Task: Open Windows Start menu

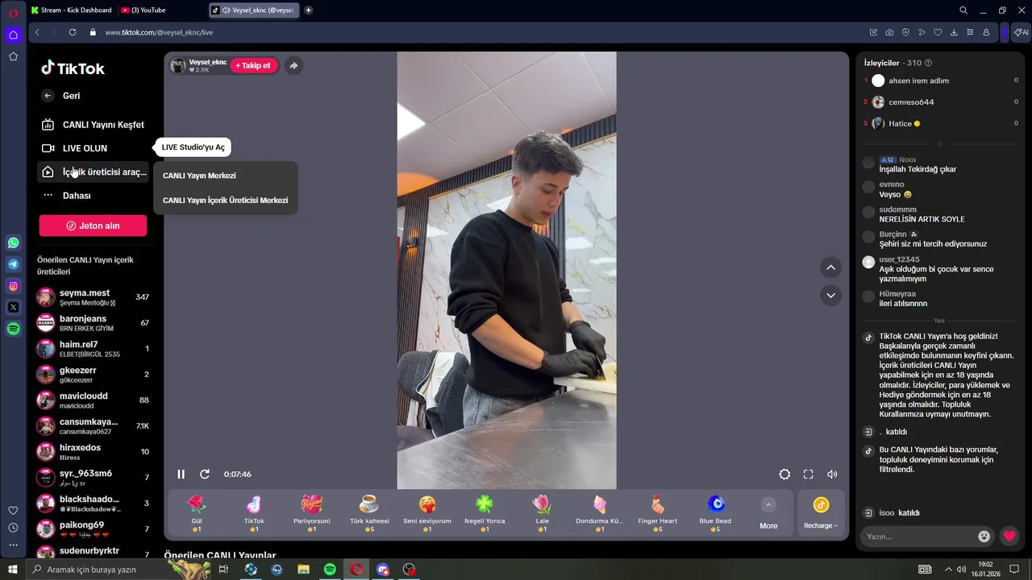Action: coord(13,570)
